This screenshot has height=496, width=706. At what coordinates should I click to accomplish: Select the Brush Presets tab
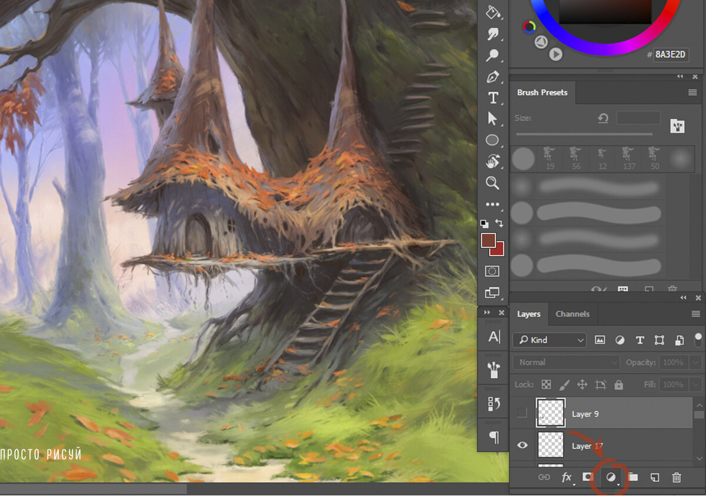[x=542, y=92]
